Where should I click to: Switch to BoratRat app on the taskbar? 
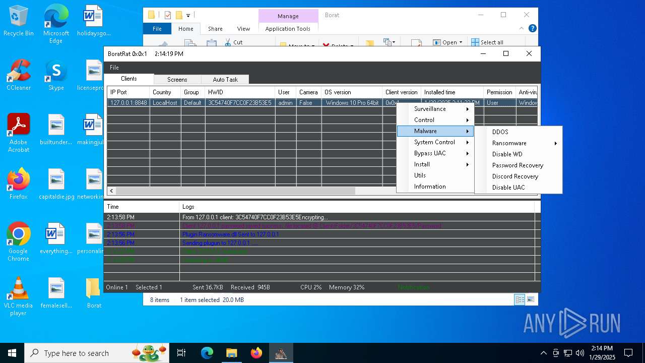281,353
